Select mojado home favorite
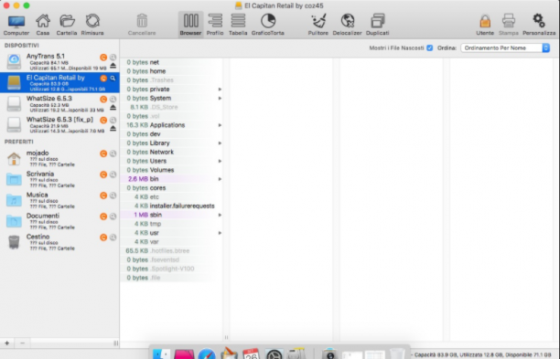The image size is (560, 359). coord(59,158)
